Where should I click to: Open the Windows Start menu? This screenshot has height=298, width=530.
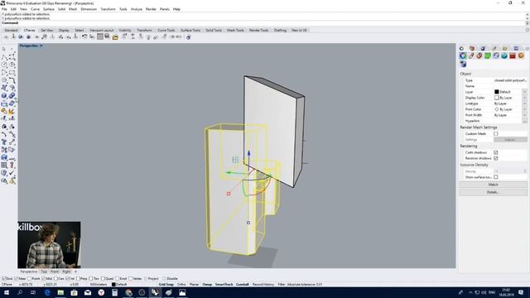pyautogui.click(x=7, y=292)
